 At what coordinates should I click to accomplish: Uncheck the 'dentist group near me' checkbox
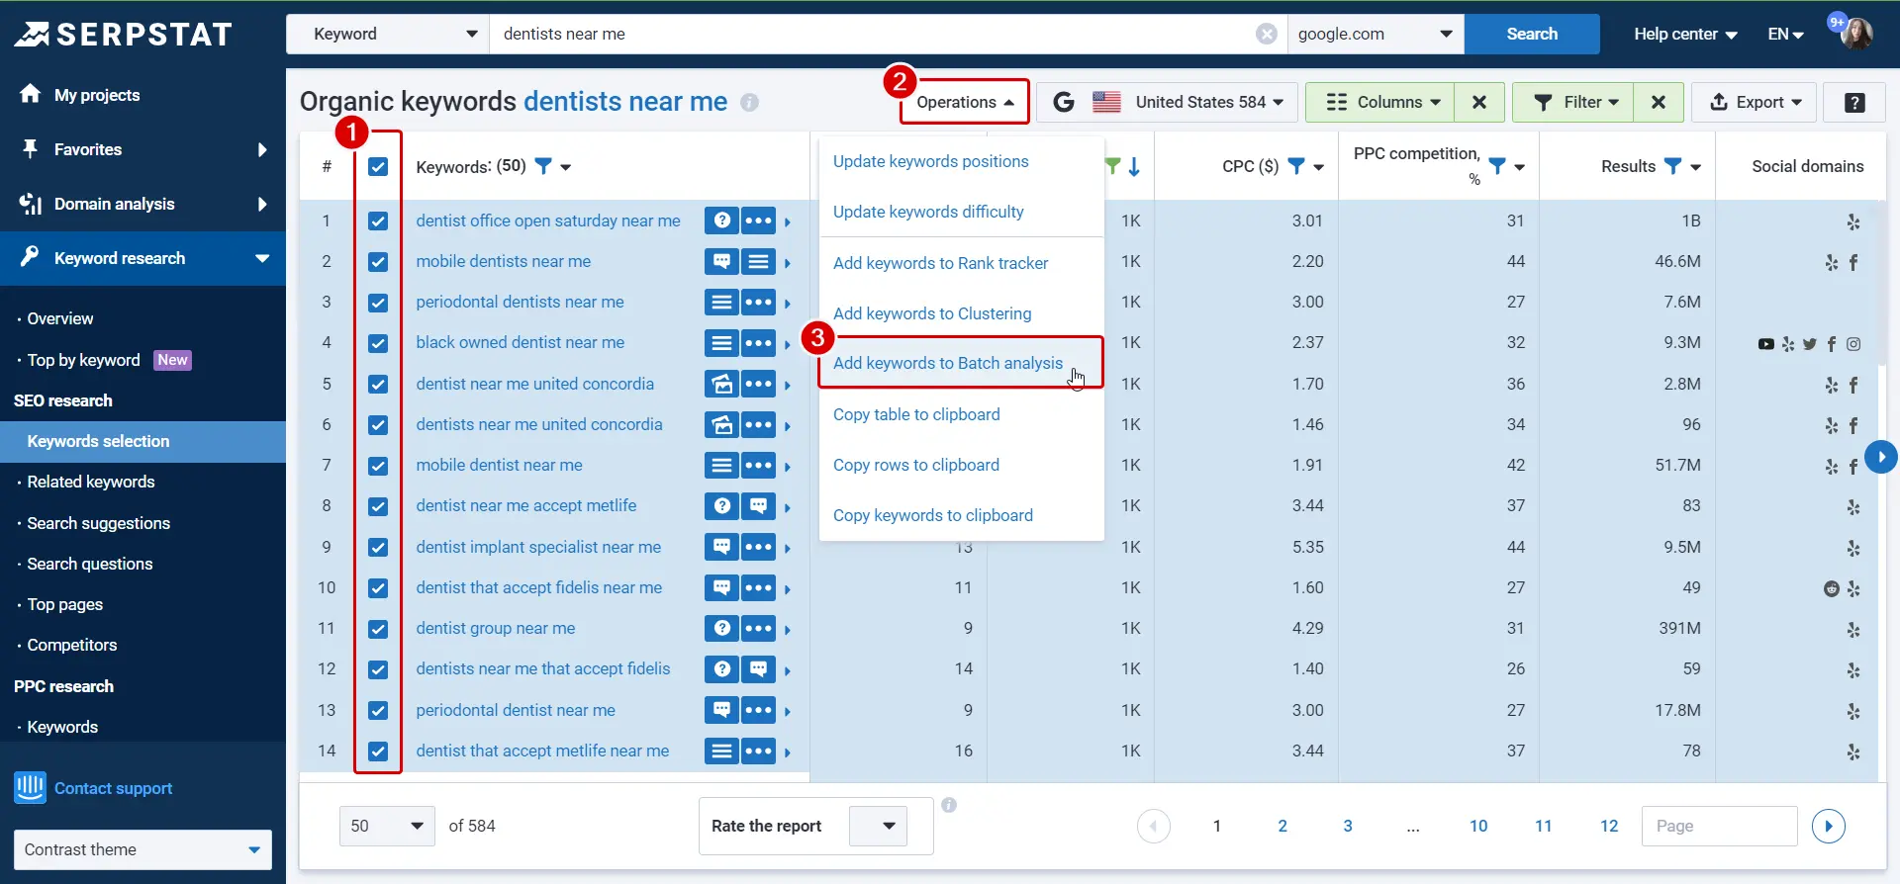click(x=378, y=628)
